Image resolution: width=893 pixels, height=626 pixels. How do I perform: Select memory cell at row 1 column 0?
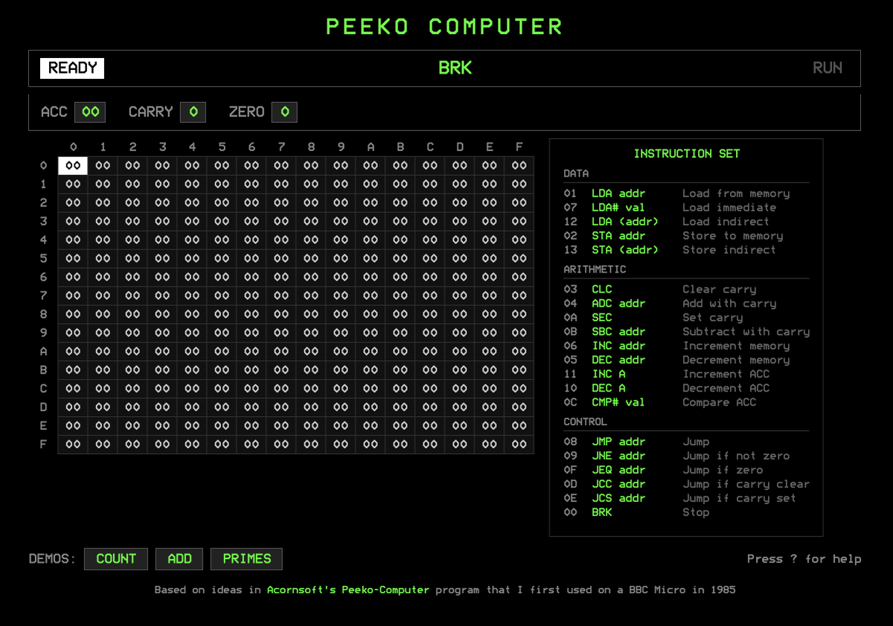click(73, 184)
